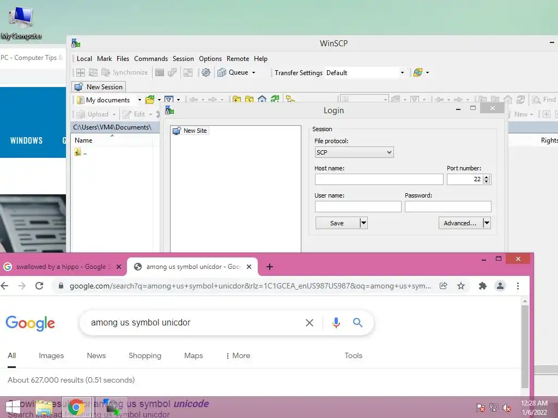Clear the Google search box with X
The height and width of the screenshot is (418, 558).
coord(310,322)
